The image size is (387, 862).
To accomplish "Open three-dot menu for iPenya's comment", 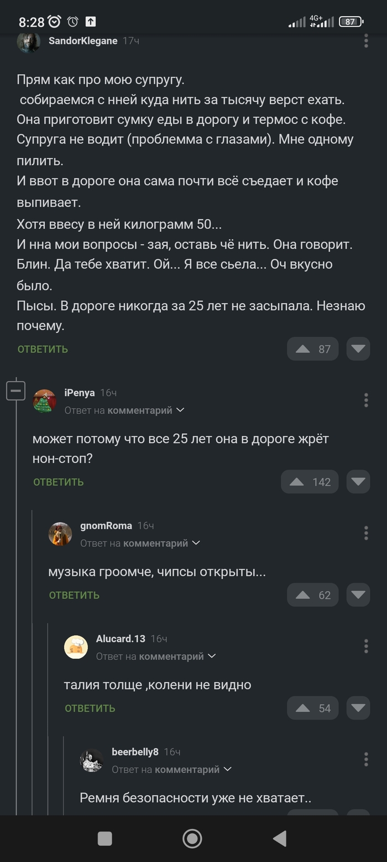I will tap(366, 400).
